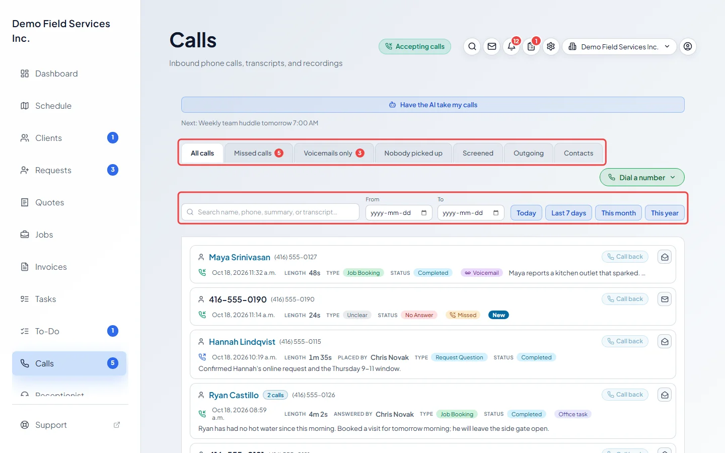Open the clipboard tasks icon with badge 1
The image size is (725, 453).
[x=531, y=46]
